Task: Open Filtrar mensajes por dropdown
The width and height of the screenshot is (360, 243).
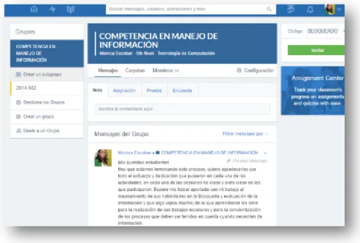Action: click(245, 134)
